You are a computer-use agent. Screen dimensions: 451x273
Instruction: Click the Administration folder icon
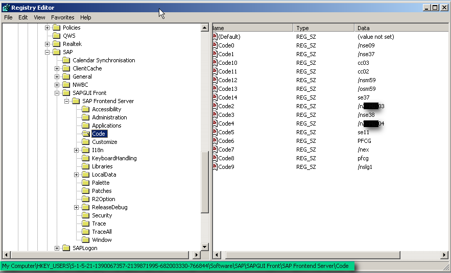pos(85,117)
